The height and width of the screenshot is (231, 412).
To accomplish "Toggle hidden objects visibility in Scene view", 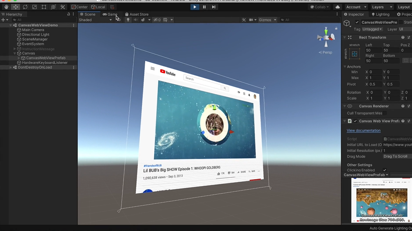I will (x=157, y=20).
